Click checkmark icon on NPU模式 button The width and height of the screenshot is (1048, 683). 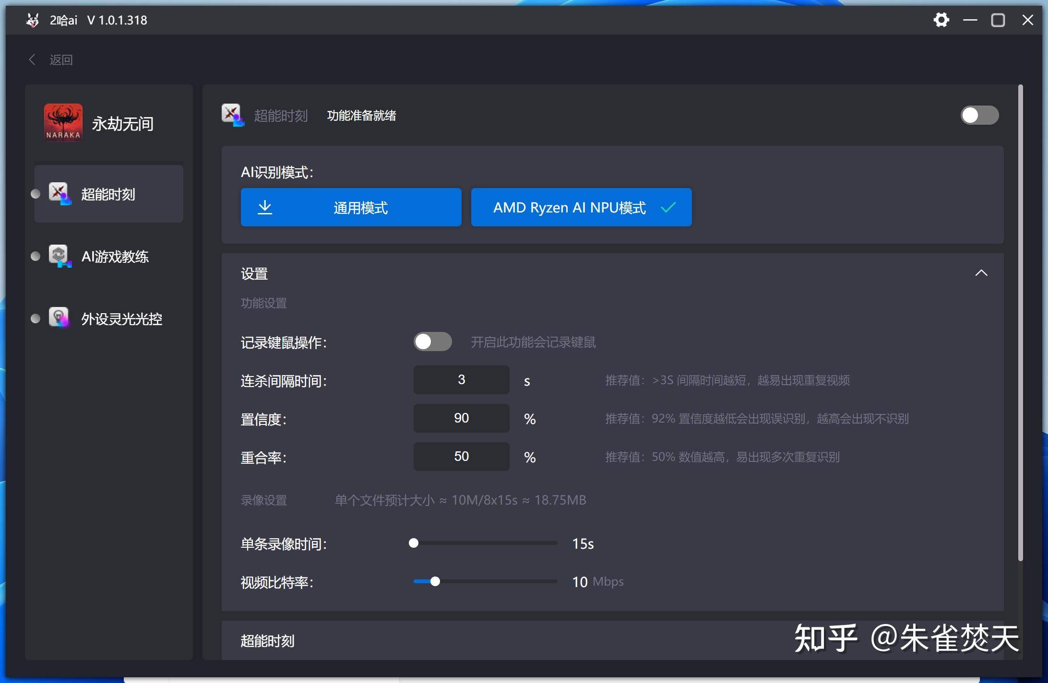click(x=668, y=207)
